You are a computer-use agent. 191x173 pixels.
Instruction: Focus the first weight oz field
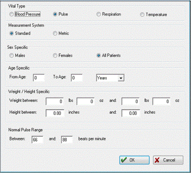point(86,101)
